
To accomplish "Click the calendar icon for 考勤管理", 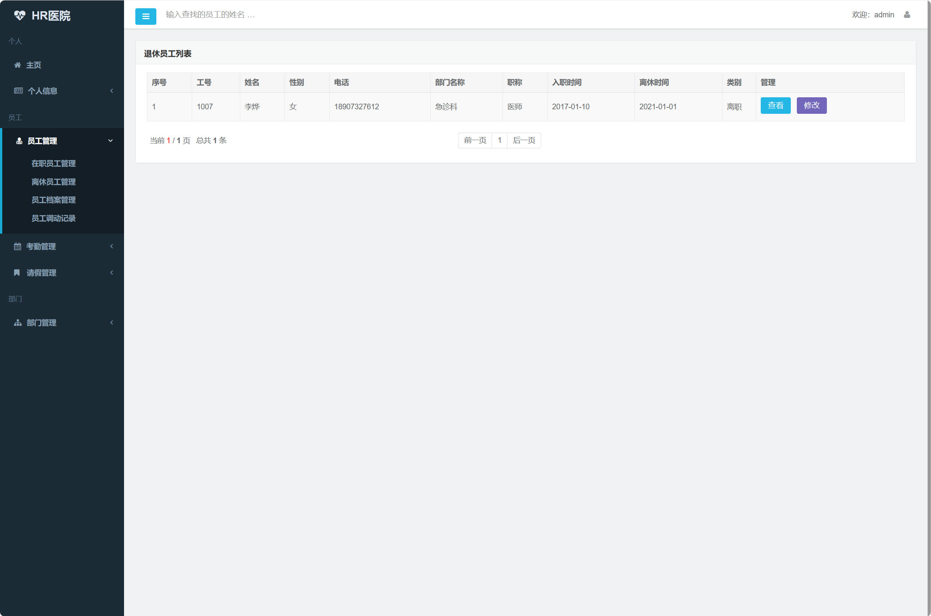I will [17, 246].
